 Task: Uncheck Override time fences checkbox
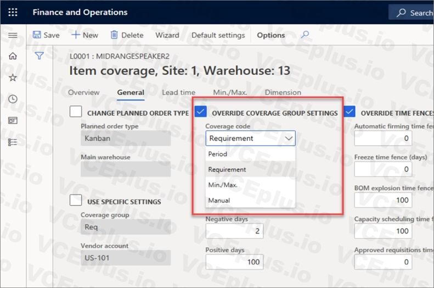click(x=350, y=112)
